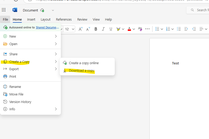Image resolution: width=209 pixels, height=139 pixels.
Task: Open the References tab
Action: pos(64,20)
